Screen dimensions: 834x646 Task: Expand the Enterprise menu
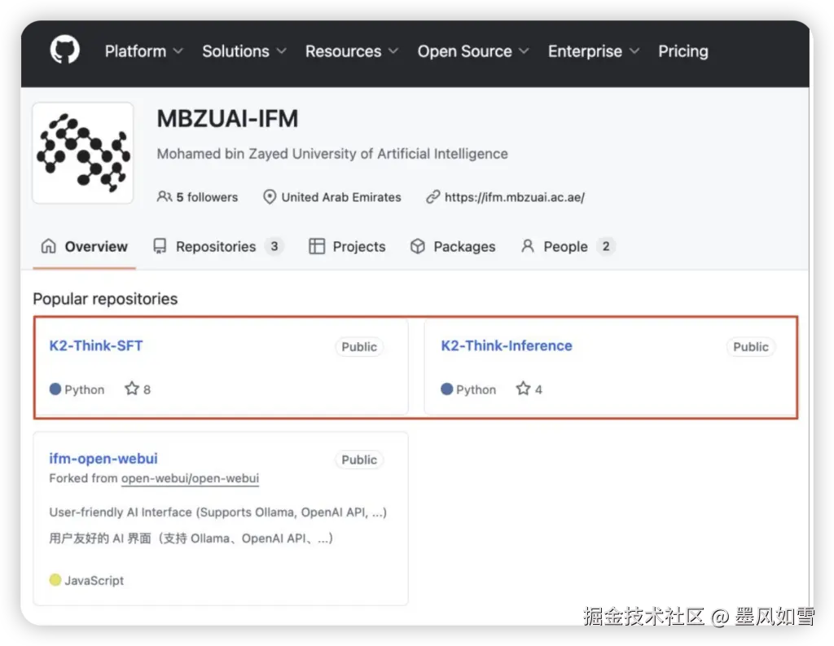[594, 51]
